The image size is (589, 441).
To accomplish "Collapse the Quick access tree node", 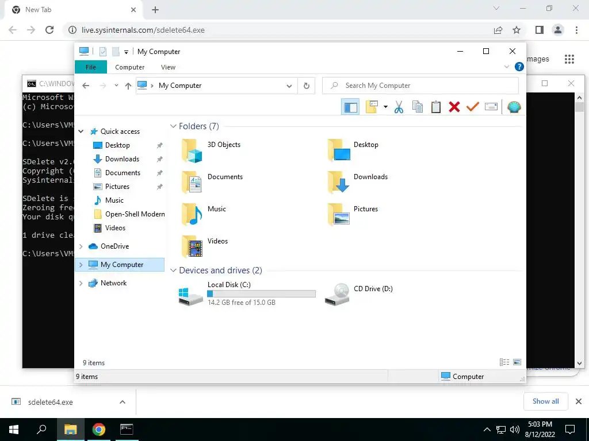I will pos(81,131).
